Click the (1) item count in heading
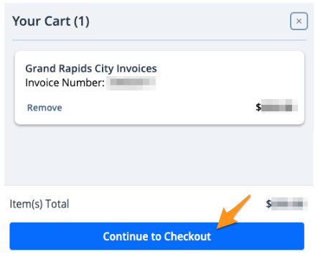This screenshot has height=262, width=318. pyautogui.click(x=82, y=22)
